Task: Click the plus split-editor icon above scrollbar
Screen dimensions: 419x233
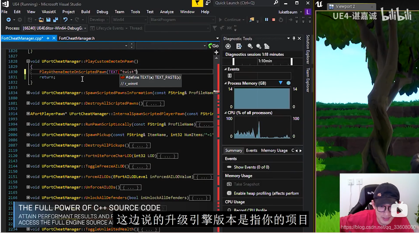Action: click(216, 52)
